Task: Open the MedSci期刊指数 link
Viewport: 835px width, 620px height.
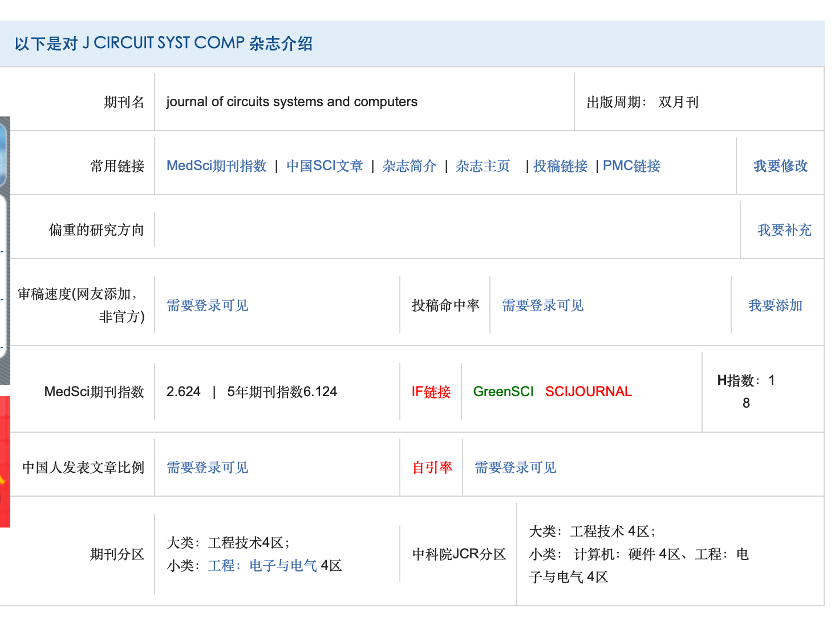Action: pos(216,166)
